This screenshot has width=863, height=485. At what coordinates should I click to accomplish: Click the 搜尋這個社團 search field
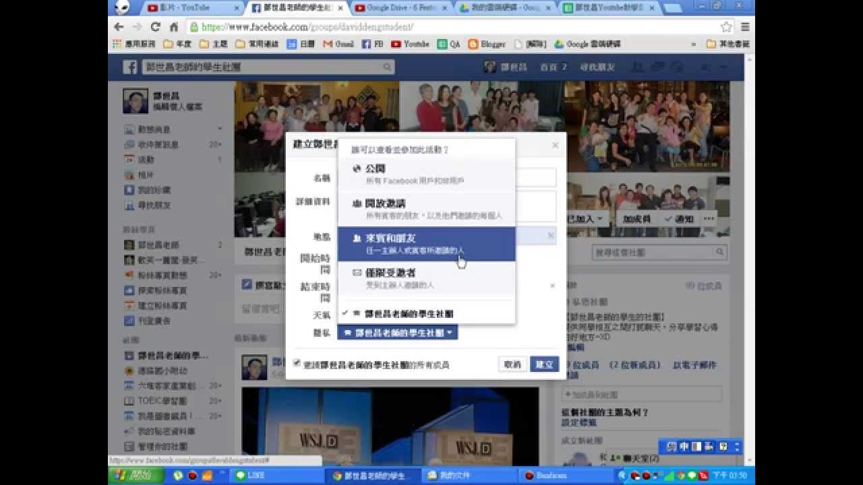(x=659, y=253)
